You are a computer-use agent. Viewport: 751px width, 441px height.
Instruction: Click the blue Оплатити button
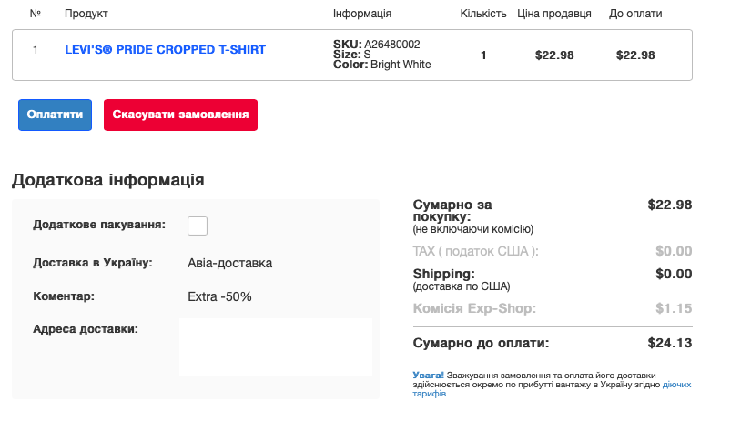[56, 115]
